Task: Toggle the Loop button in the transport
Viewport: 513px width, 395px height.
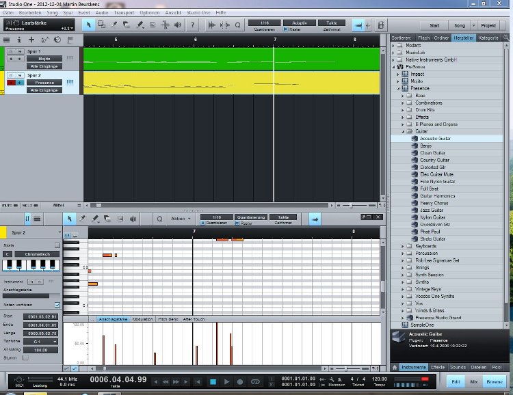Action: click(x=255, y=381)
